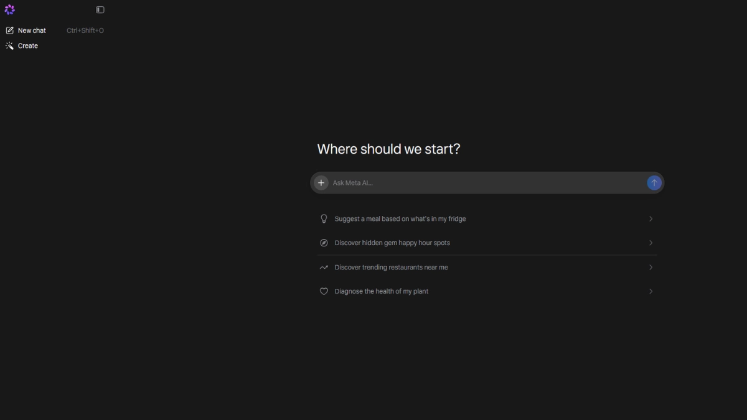Expand the chevron on happy hour spots row
Viewport: 747px width, 420px height.
tap(651, 243)
